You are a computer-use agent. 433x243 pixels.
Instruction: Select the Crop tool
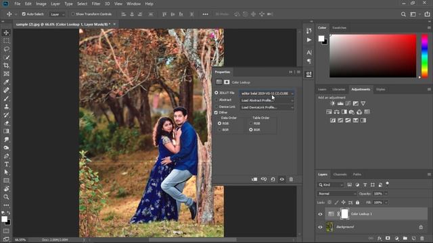[6, 65]
